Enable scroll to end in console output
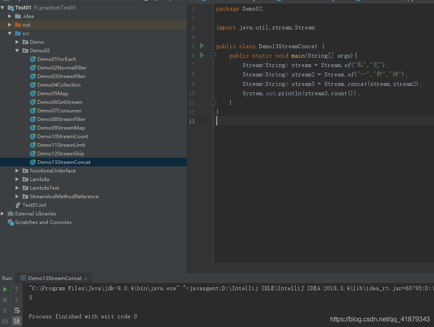434x327 pixels. (17, 321)
